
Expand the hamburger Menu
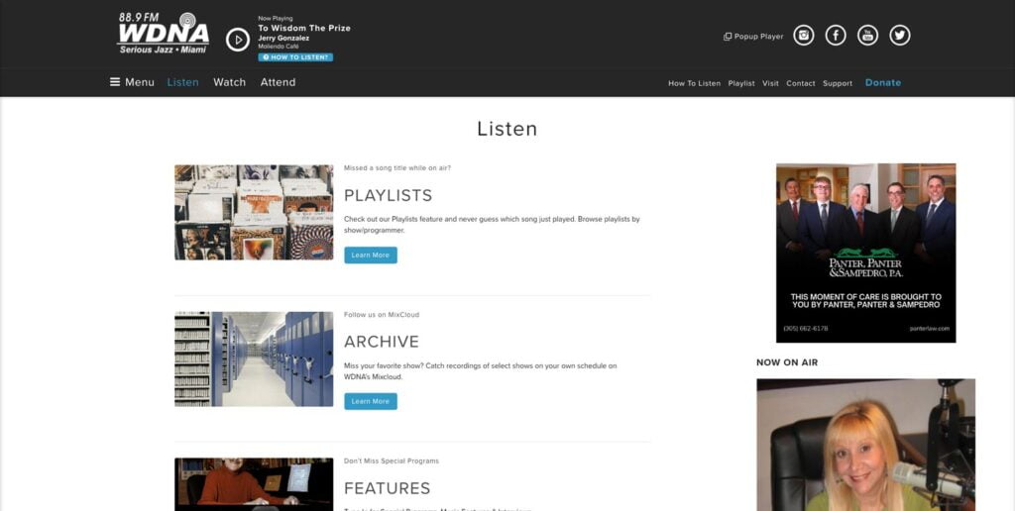point(132,82)
